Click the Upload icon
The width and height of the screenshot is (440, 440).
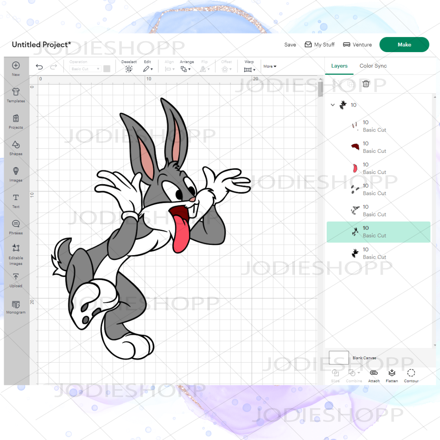click(16, 277)
